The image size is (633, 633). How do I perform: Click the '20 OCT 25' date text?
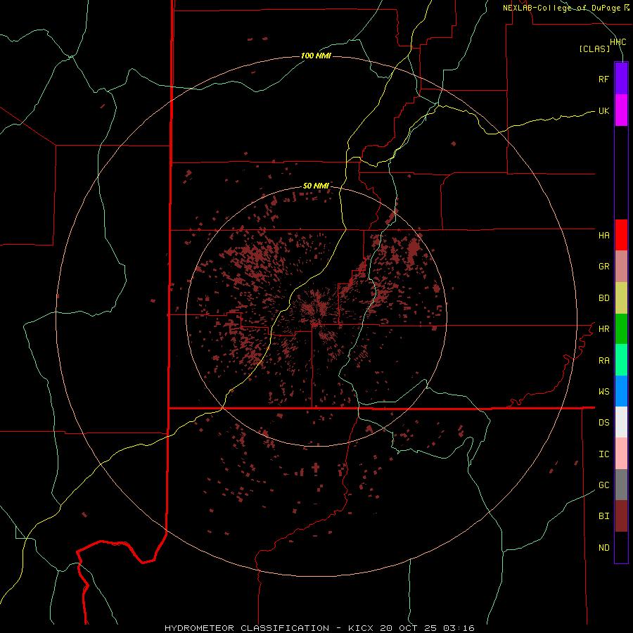pyautogui.click(x=408, y=628)
